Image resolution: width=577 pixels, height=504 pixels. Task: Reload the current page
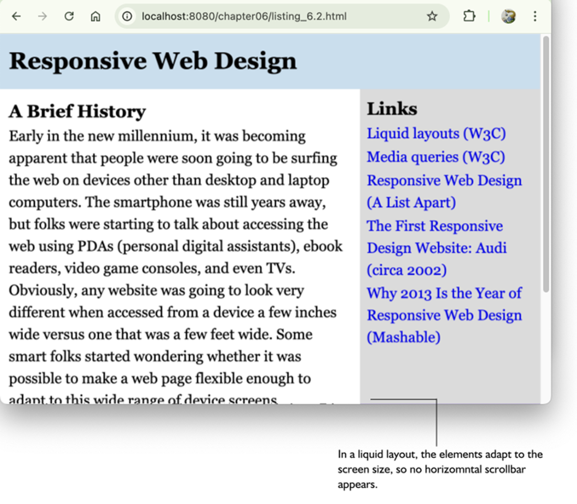click(69, 16)
